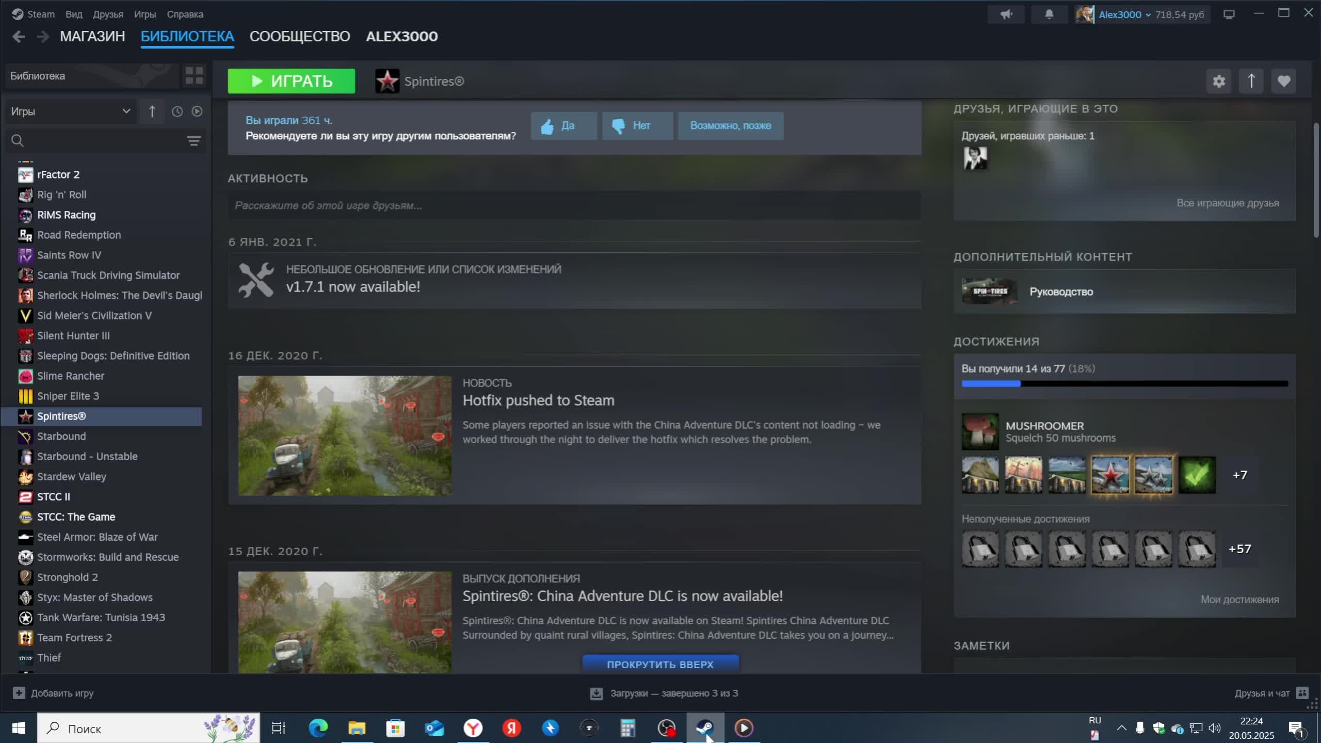This screenshot has width=1321, height=743.
Task: Open the MUSHROOMER achievement icon
Action: (x=980, y=431)
